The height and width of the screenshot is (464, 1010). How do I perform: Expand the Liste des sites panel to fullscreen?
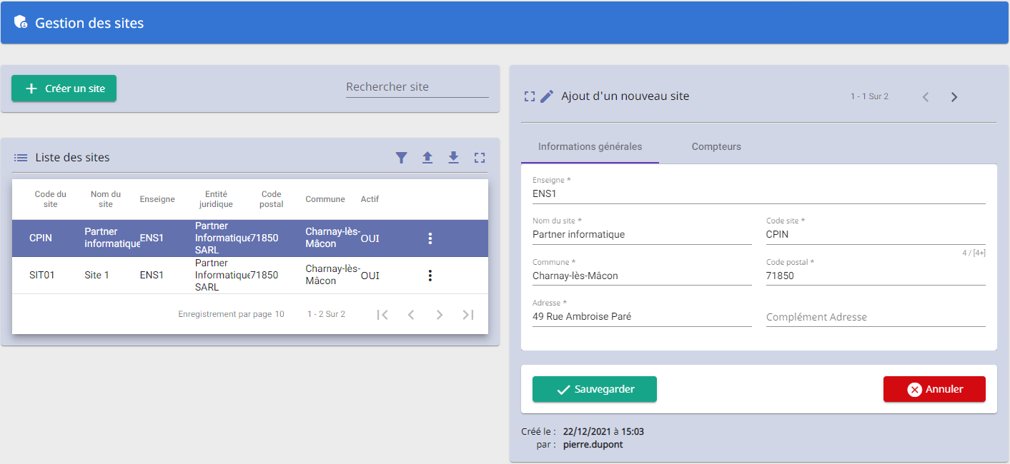[480, 158]
